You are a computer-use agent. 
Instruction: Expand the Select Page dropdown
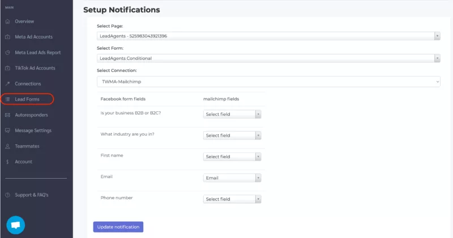268,36
